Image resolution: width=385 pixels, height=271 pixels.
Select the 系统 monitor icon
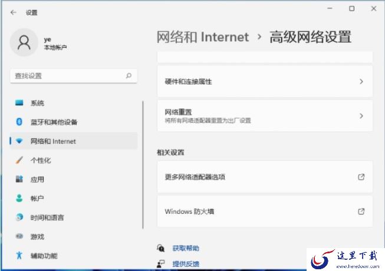(19, 103)
